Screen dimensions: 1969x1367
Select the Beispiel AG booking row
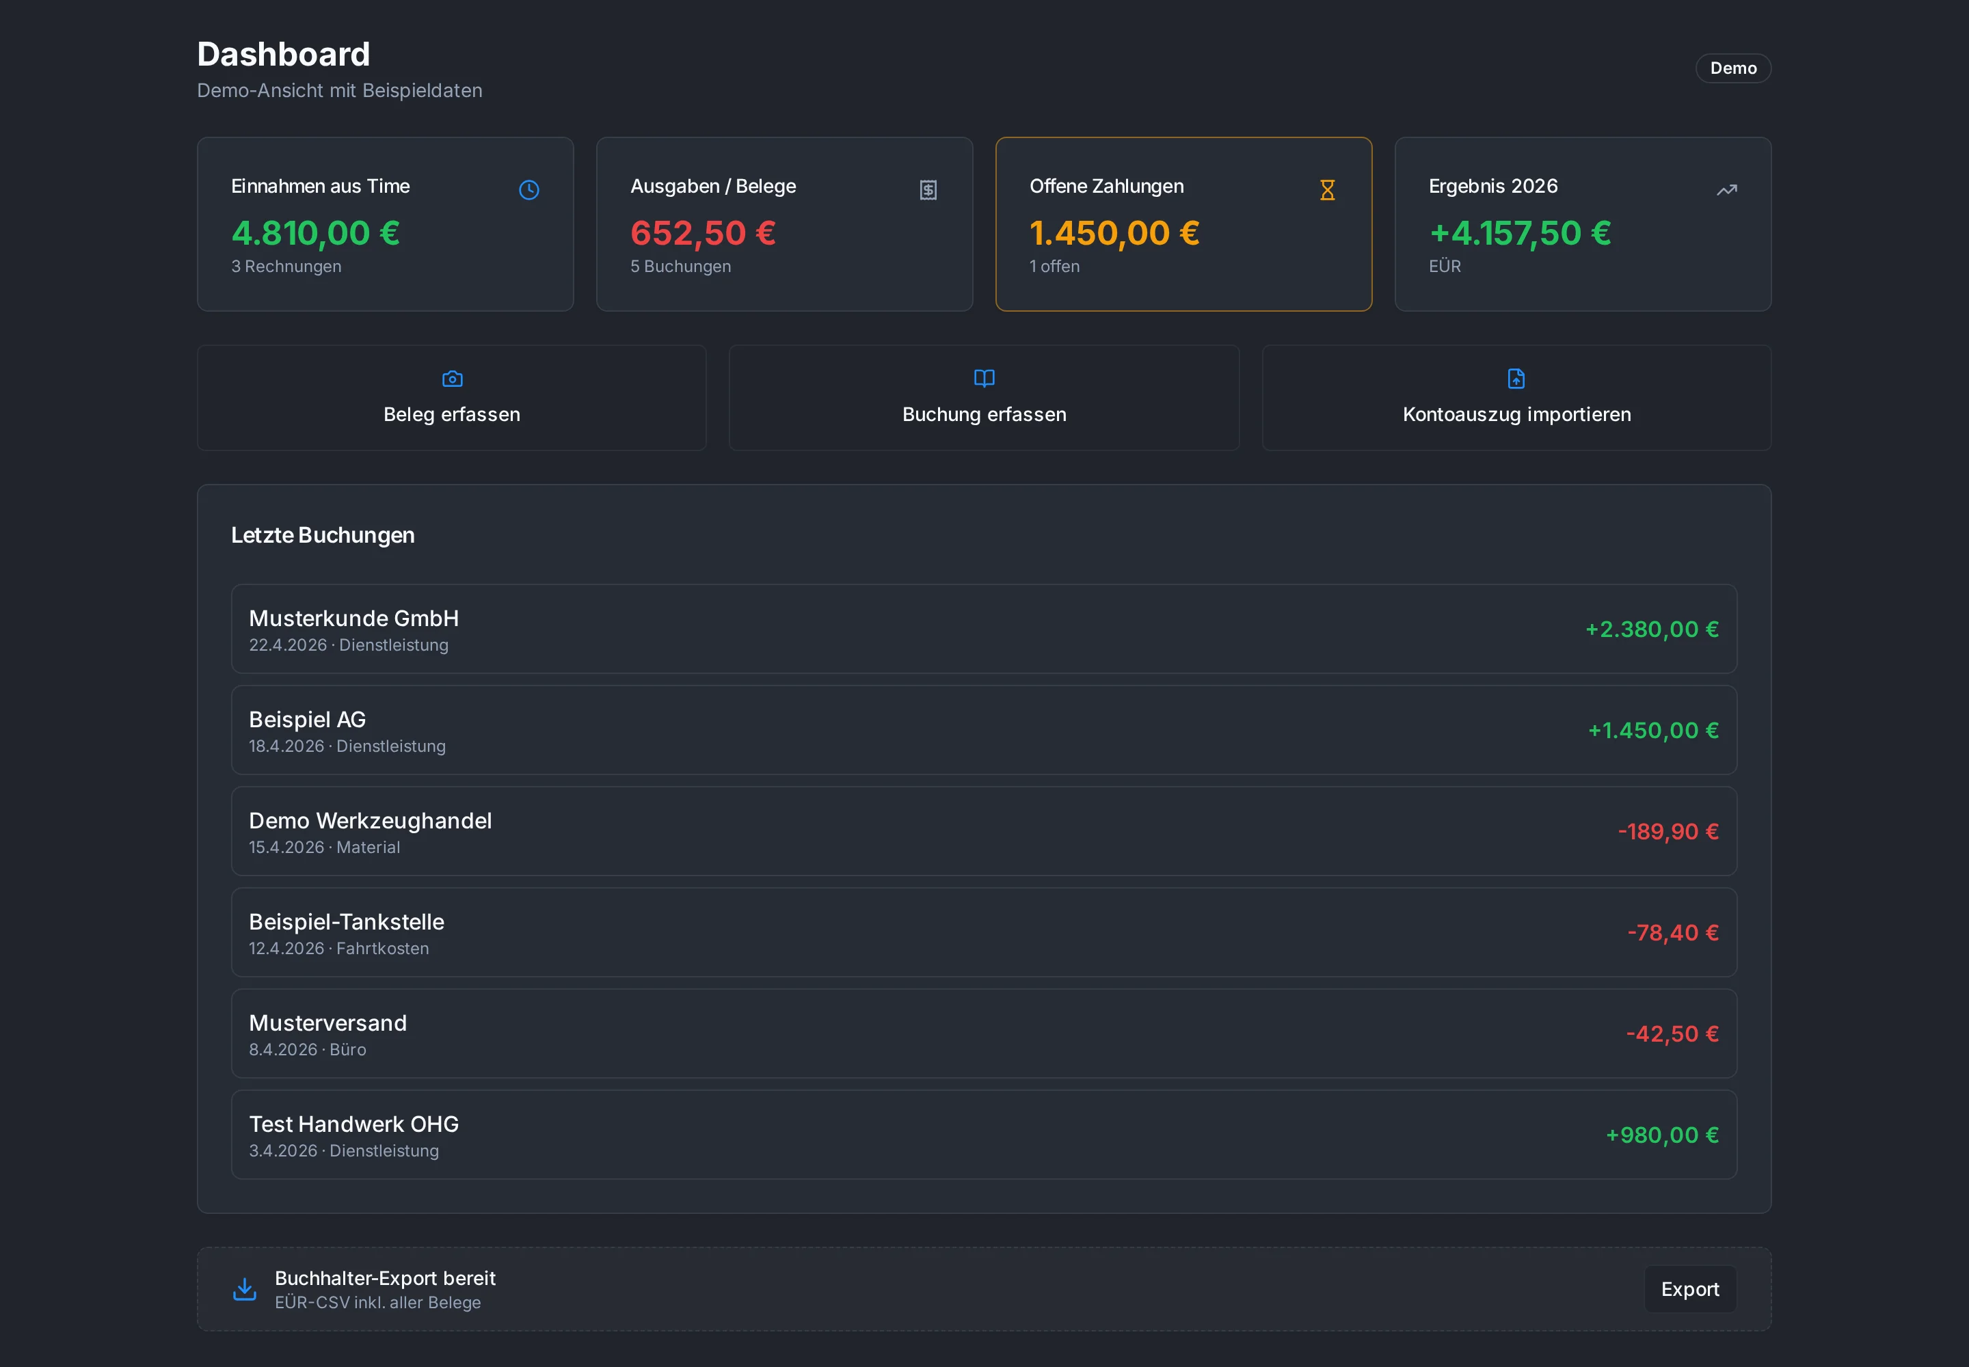click(984, 730)
